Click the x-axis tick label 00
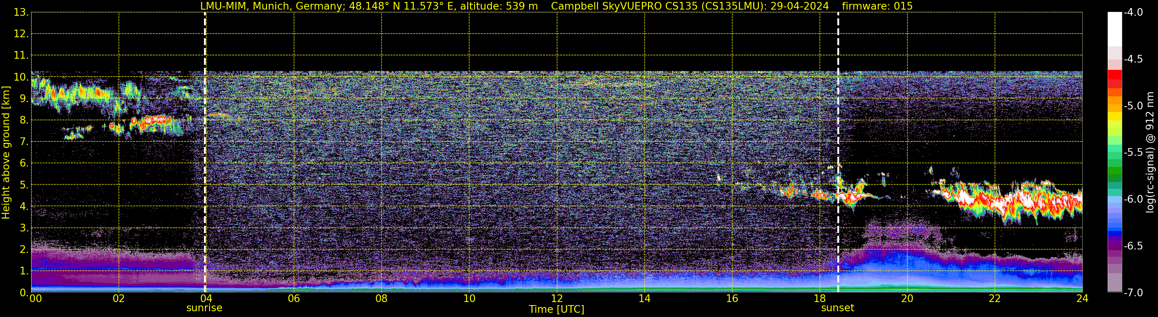1158x317 pixels. [x=35, y=299]
